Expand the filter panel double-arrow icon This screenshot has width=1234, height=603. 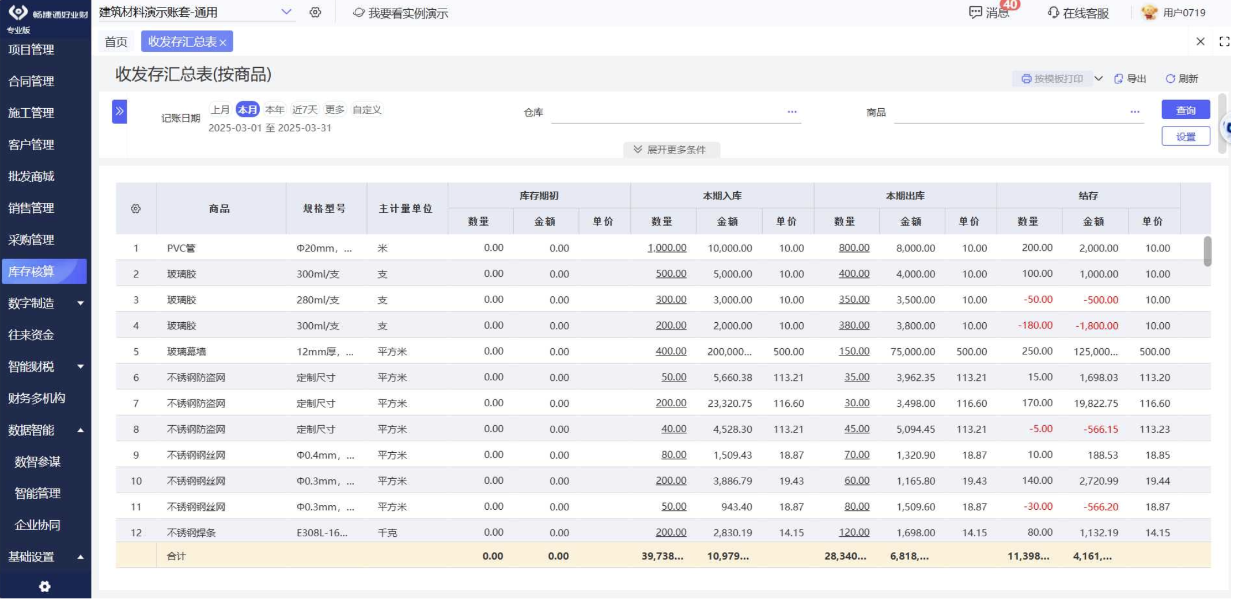(x=119, y=112)
